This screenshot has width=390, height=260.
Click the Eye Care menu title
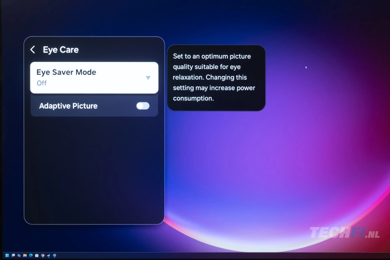61,50
